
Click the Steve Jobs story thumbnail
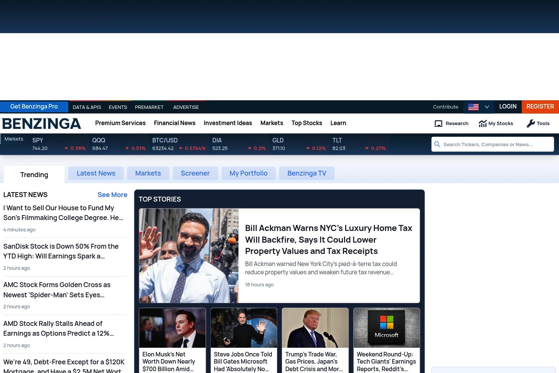coord(244,328)
